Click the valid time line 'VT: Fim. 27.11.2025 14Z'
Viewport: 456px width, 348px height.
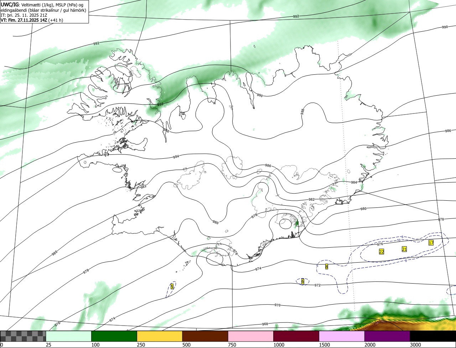tap(24, 20)
